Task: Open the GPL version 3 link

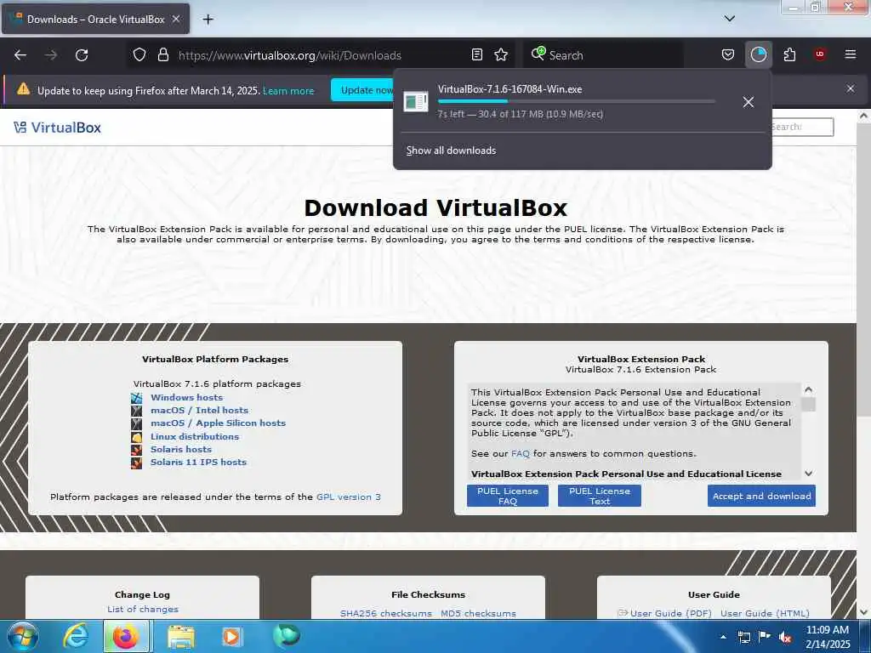Action: tap(348, 497)
